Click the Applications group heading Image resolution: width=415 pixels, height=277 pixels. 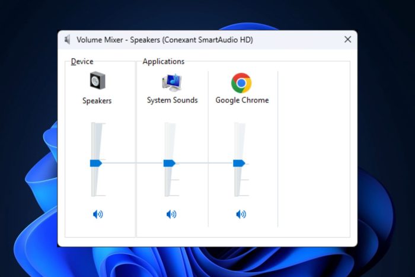[x=164, y=62]
